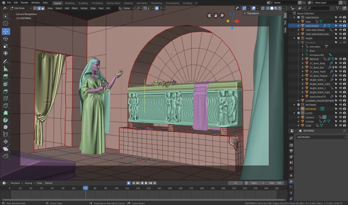
Task: Open the Mesh menu in viewport header
Action: point(74,8)
